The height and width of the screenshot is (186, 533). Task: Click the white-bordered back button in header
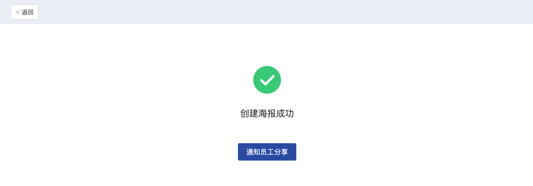(x=25, y=12)
